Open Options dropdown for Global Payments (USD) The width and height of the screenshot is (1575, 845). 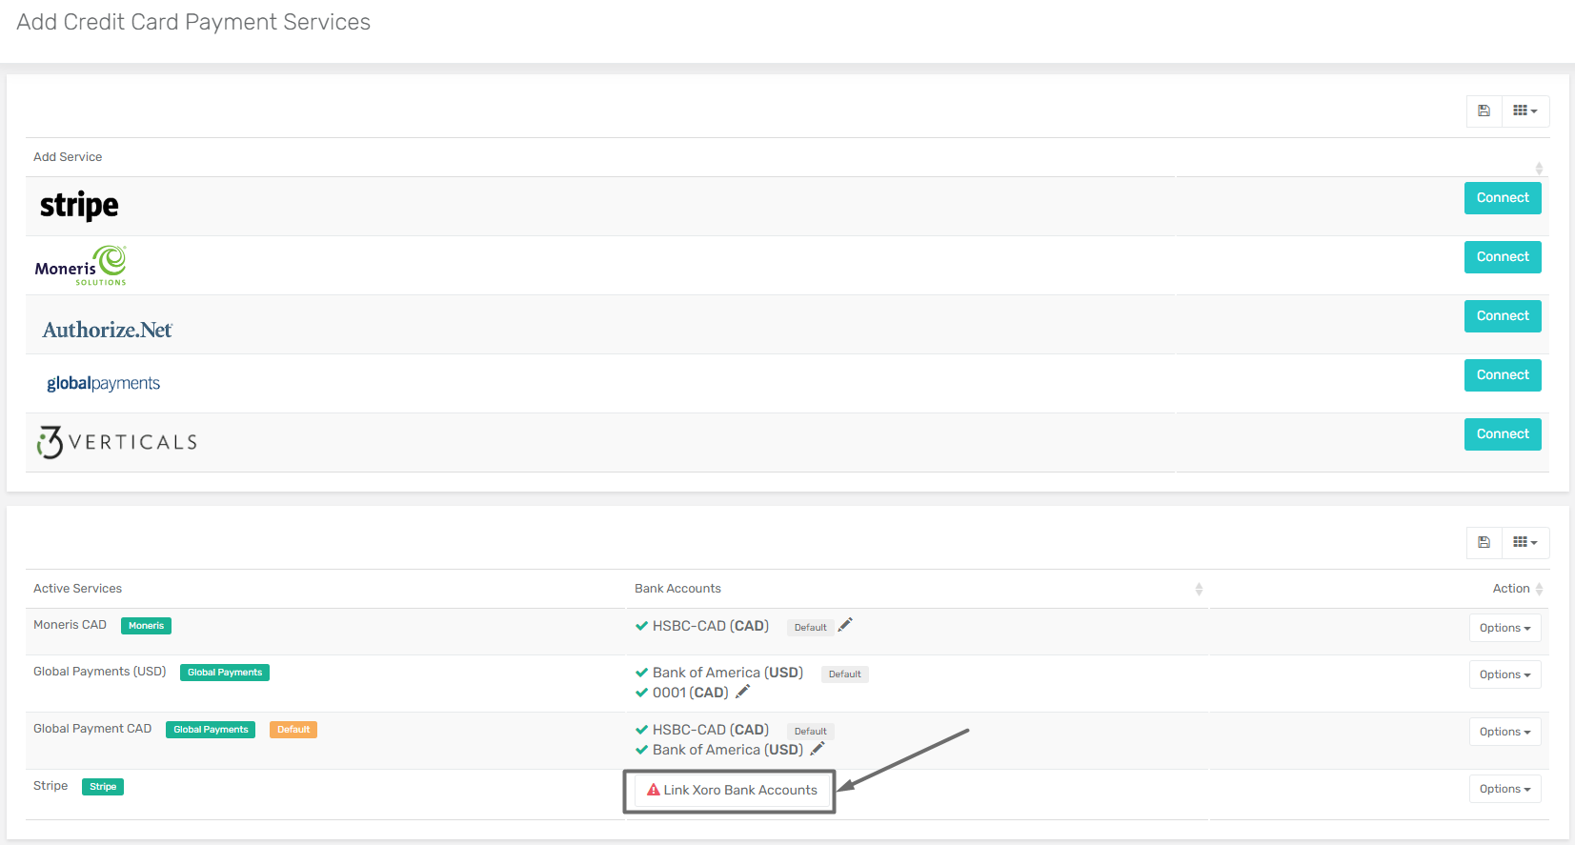click(x=1504, y=674)
